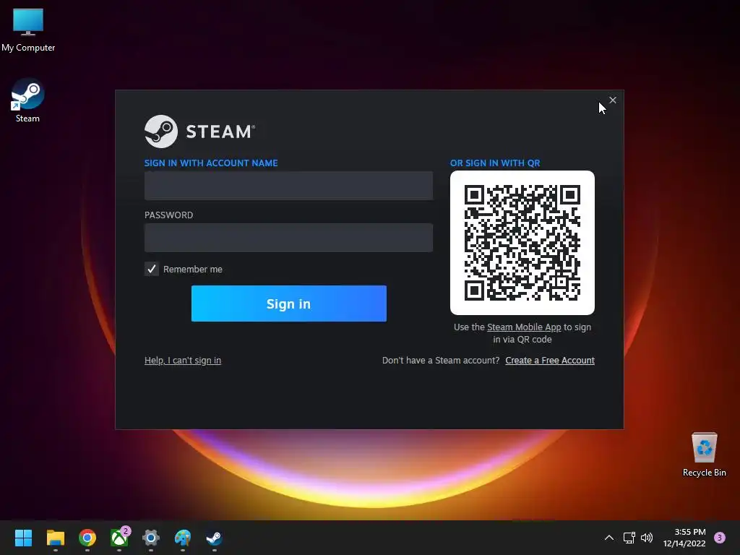This screenshot has height=555, width=740.
Task: Click the 'SIGN IN WITH ACCOUNT NAME' label
Action: coord(211,163)
